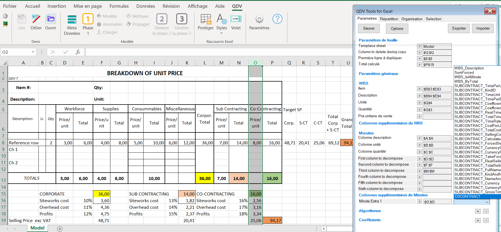Click range picker arrow for Templace sheet
This screenshot has height=232, width=501.
[419, 46]
